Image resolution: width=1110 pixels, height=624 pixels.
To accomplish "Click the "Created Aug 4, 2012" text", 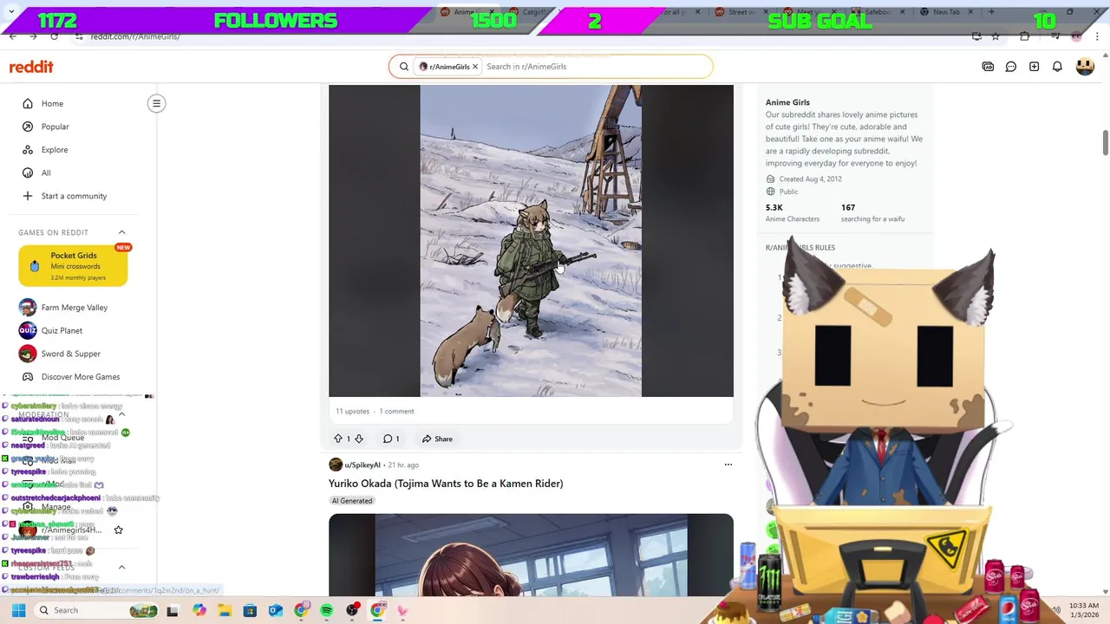I will coord(810,179).
